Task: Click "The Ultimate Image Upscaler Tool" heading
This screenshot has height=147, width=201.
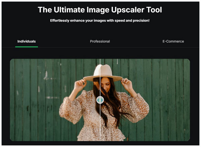Action: [x=100, y=10]
